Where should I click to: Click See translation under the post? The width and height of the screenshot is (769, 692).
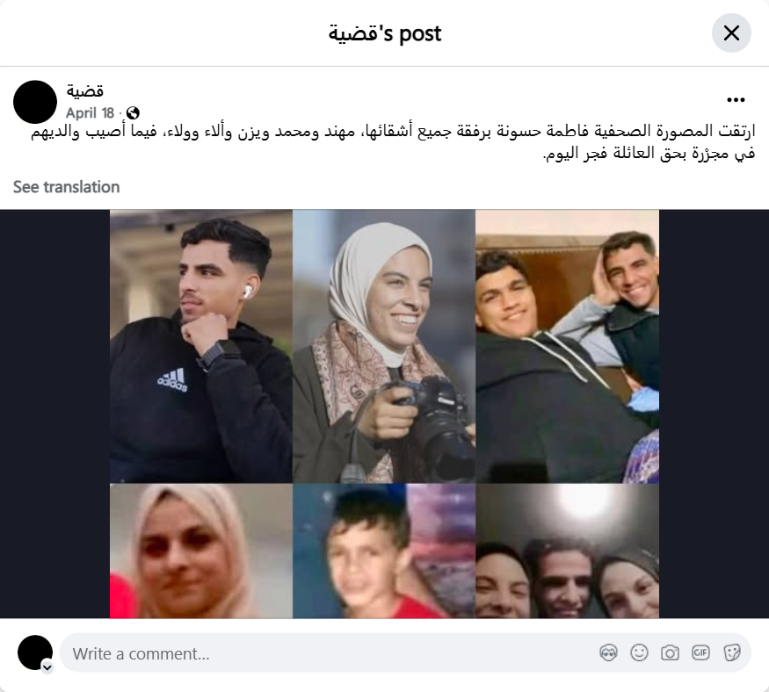click(66, 187)
